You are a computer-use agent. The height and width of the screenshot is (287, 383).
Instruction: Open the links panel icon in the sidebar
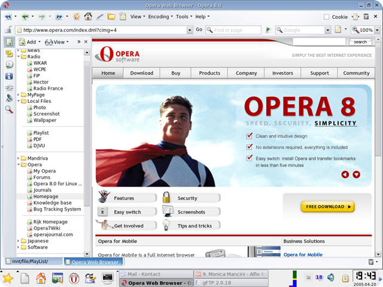coord(10,87)
